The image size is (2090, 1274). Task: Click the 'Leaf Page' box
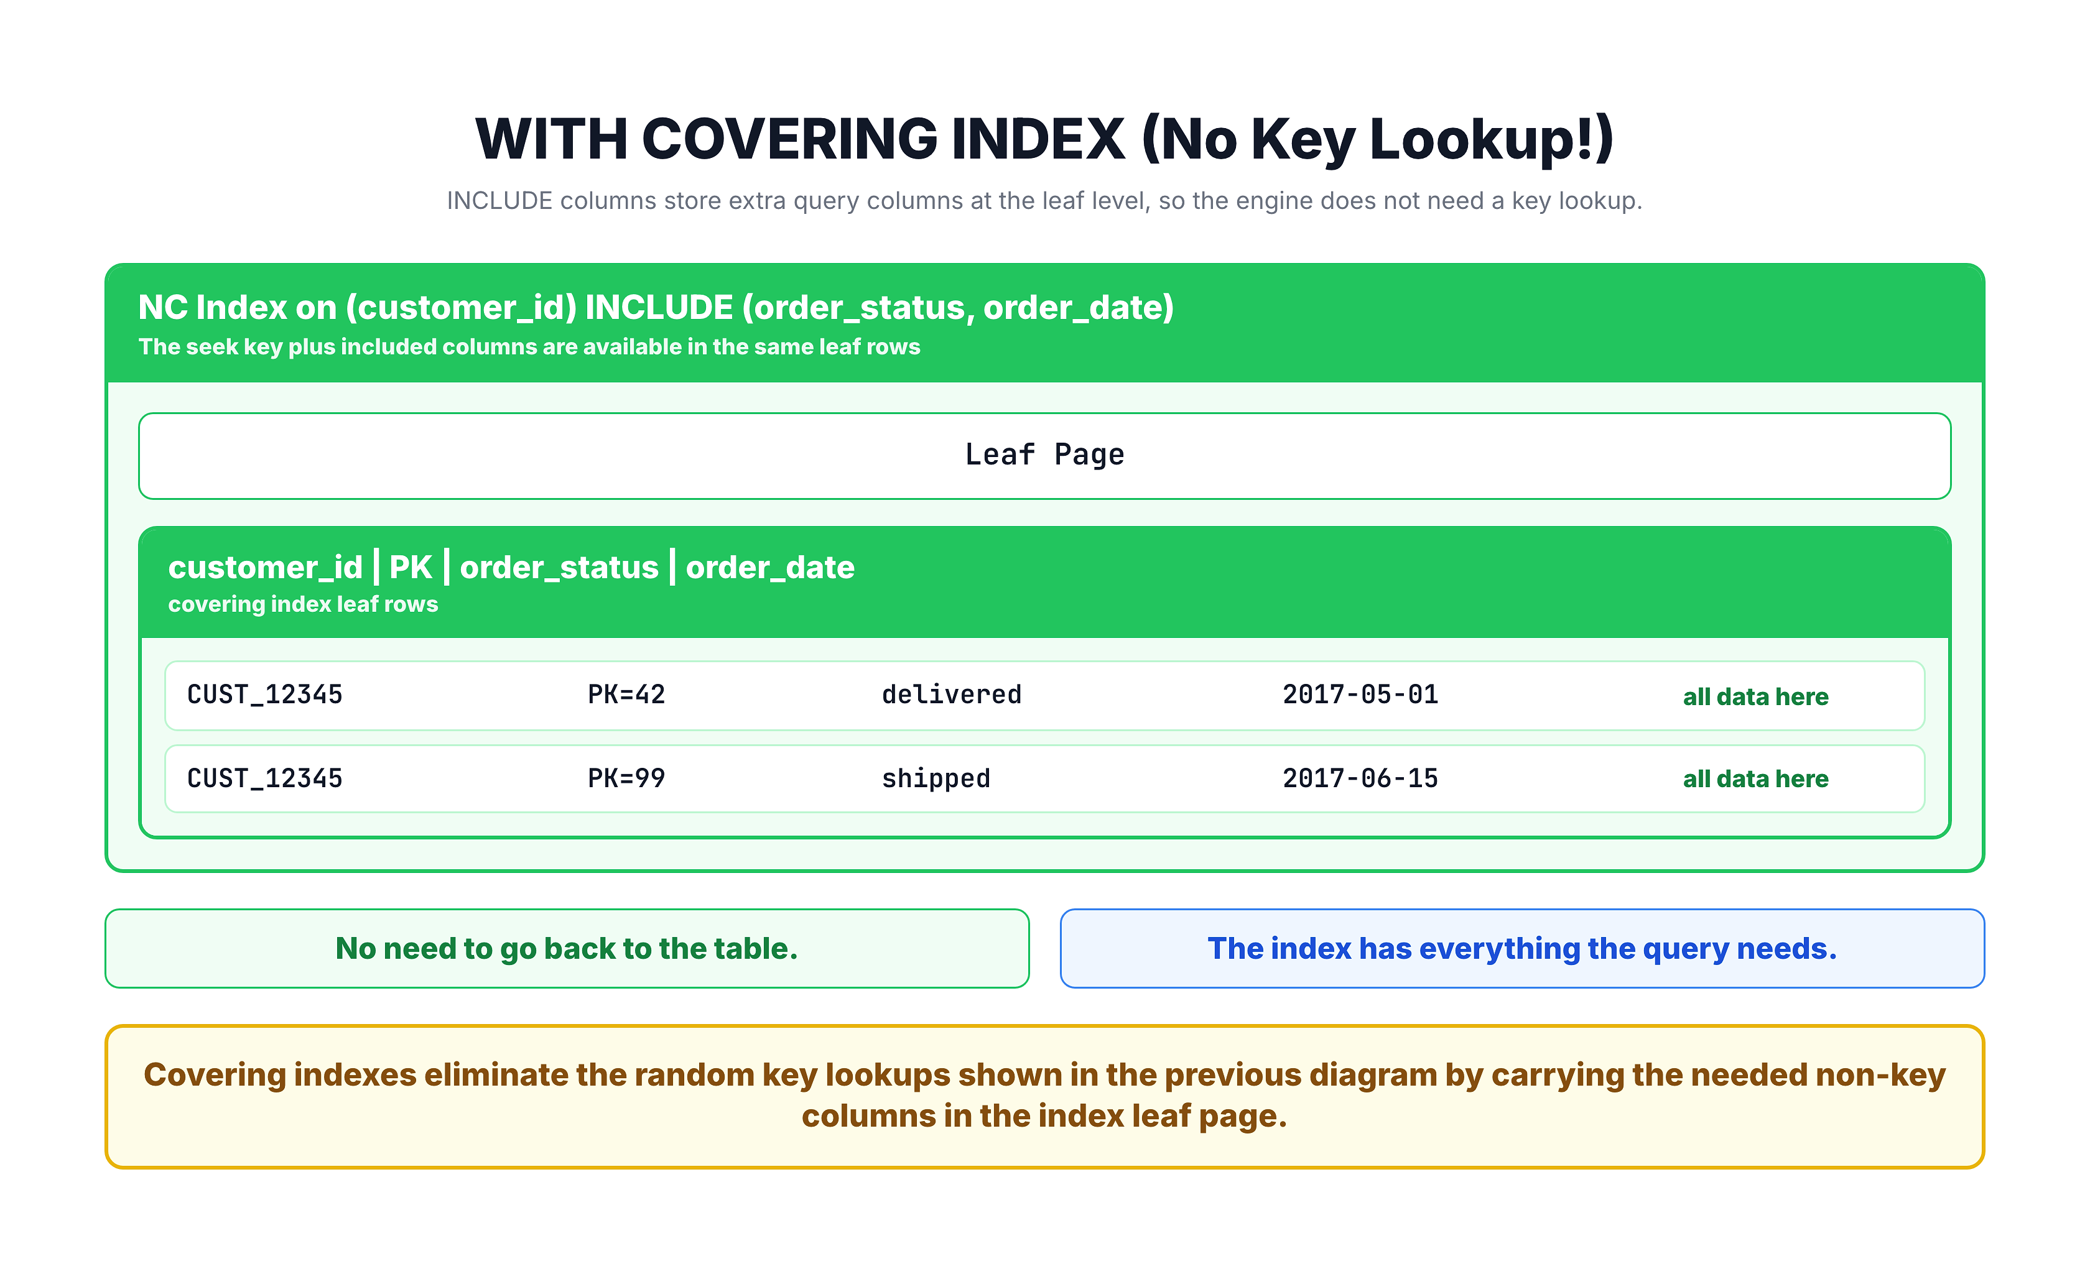click(x=1044, y=456)
